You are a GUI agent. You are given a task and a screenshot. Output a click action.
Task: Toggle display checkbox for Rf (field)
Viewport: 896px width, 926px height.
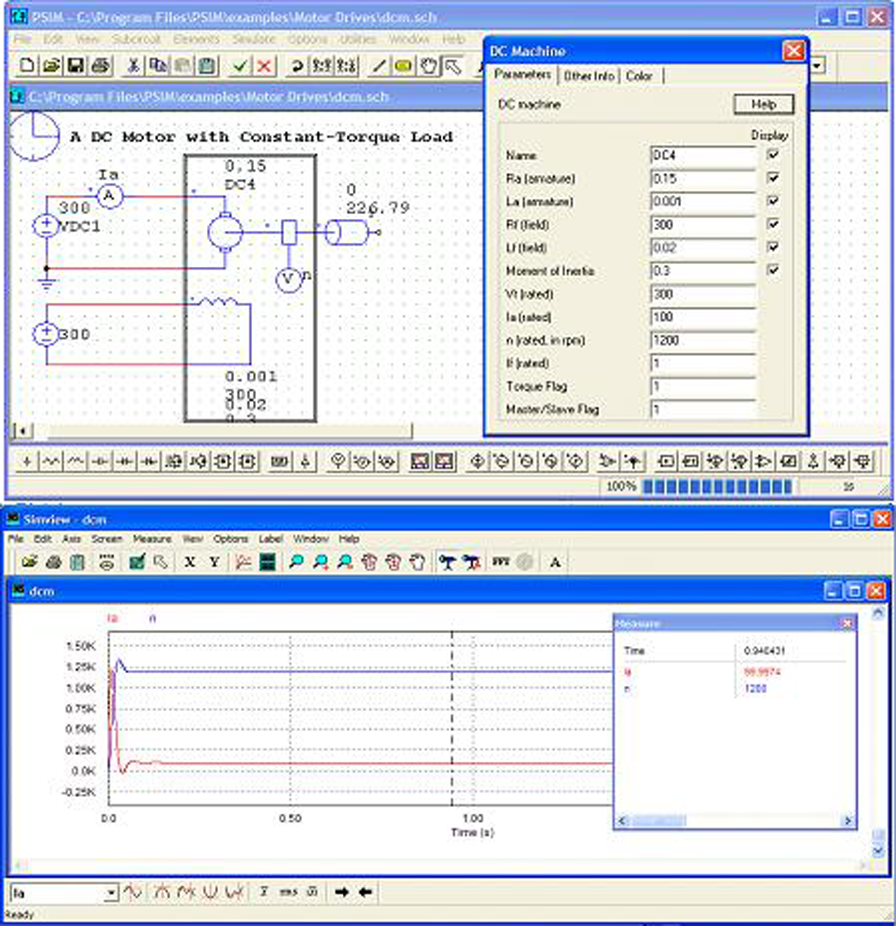click(773, 224)
